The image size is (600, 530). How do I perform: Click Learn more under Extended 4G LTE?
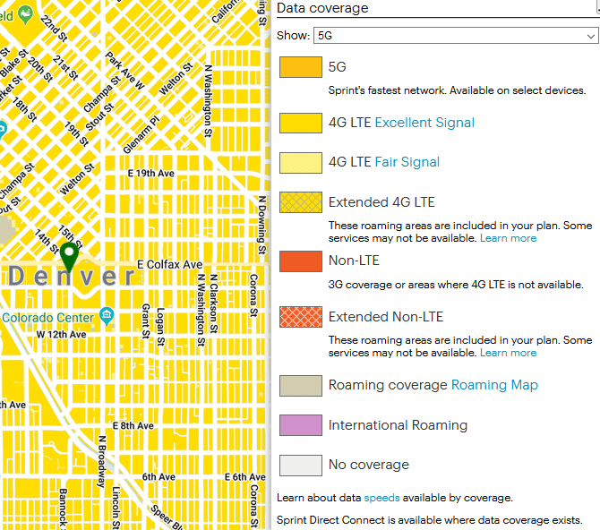(x=508, y=238)
